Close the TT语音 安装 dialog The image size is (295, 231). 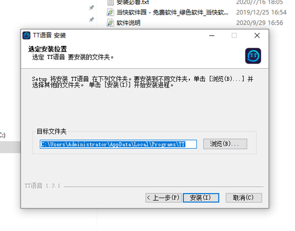pos(257,35)
